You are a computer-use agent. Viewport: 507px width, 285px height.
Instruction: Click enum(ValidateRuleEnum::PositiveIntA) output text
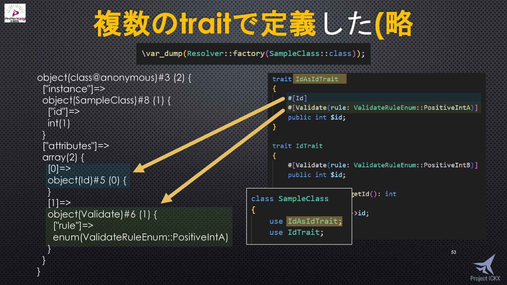click(x=140, y=237)
